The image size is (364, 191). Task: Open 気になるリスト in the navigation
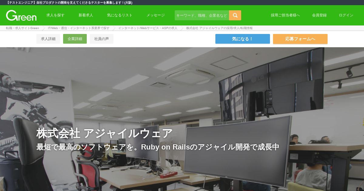(120, 15)
